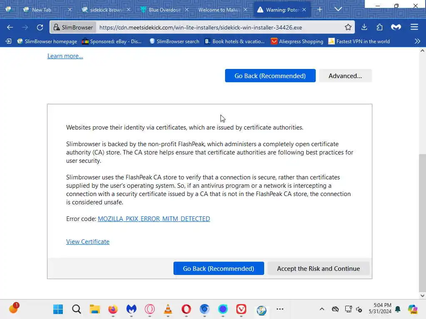Open VLC media player from taskbar
The width and height of the screenshot is (426, 319).
[x=168, y=309]
